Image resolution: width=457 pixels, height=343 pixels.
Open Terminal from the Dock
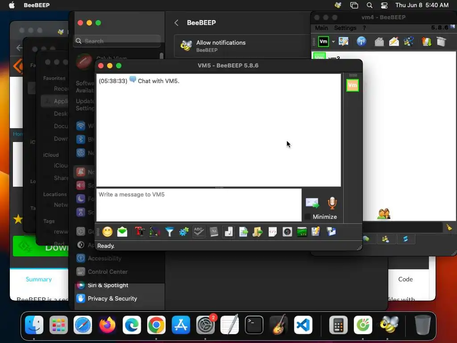[x=254, y=325]
